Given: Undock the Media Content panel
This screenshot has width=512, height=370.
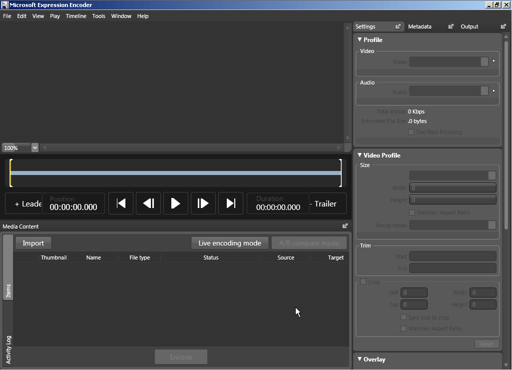Looking at the screenshot, I should click(x=345, y=226).
